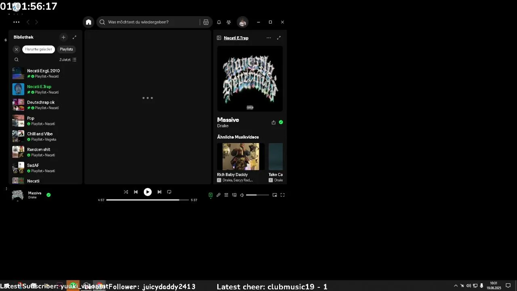This screenshot has width=517, height=291.
Task: Search within the library
Action: (17, 60)
